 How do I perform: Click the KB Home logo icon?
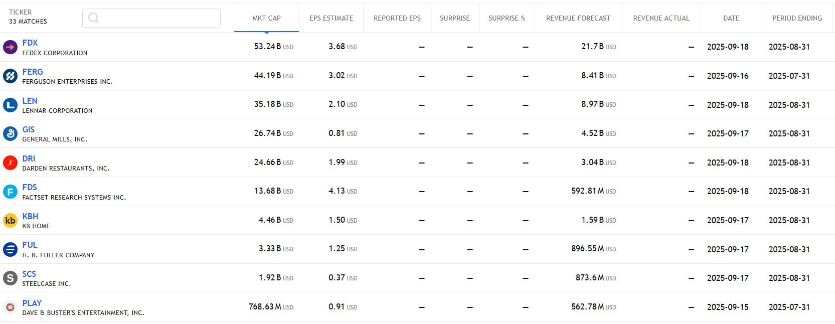[10, 221]
